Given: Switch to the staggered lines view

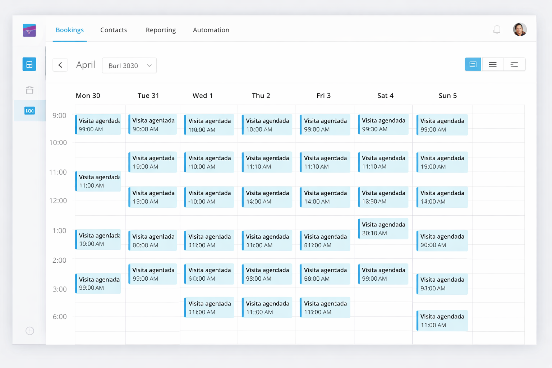Looking at the screenshot, I should click(514, 64).
